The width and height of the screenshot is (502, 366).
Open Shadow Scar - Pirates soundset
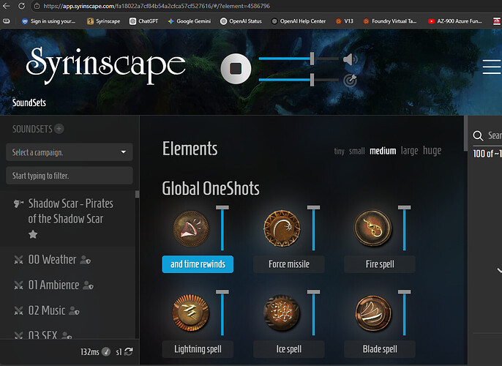pos(70,211)
